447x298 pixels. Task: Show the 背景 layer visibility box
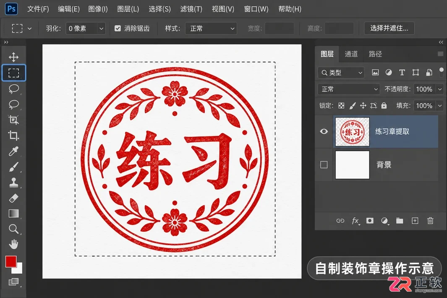324,165
